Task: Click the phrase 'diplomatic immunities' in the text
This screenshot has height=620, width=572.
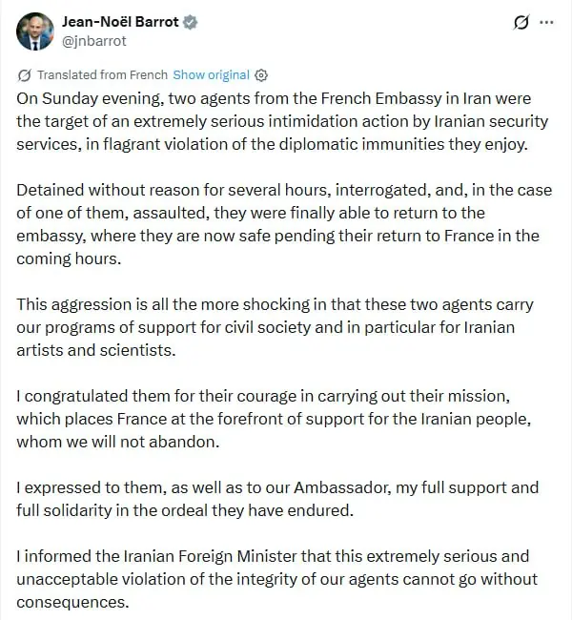Action: tap(361, 144)
